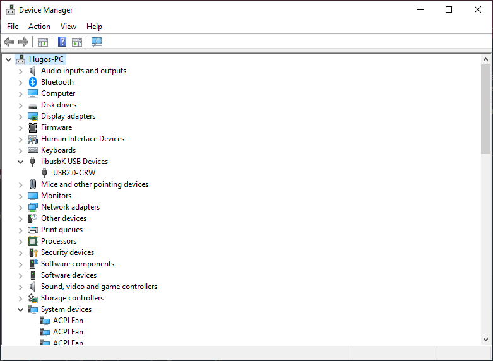Click the libusbK USB Devices plug icon

32,162
